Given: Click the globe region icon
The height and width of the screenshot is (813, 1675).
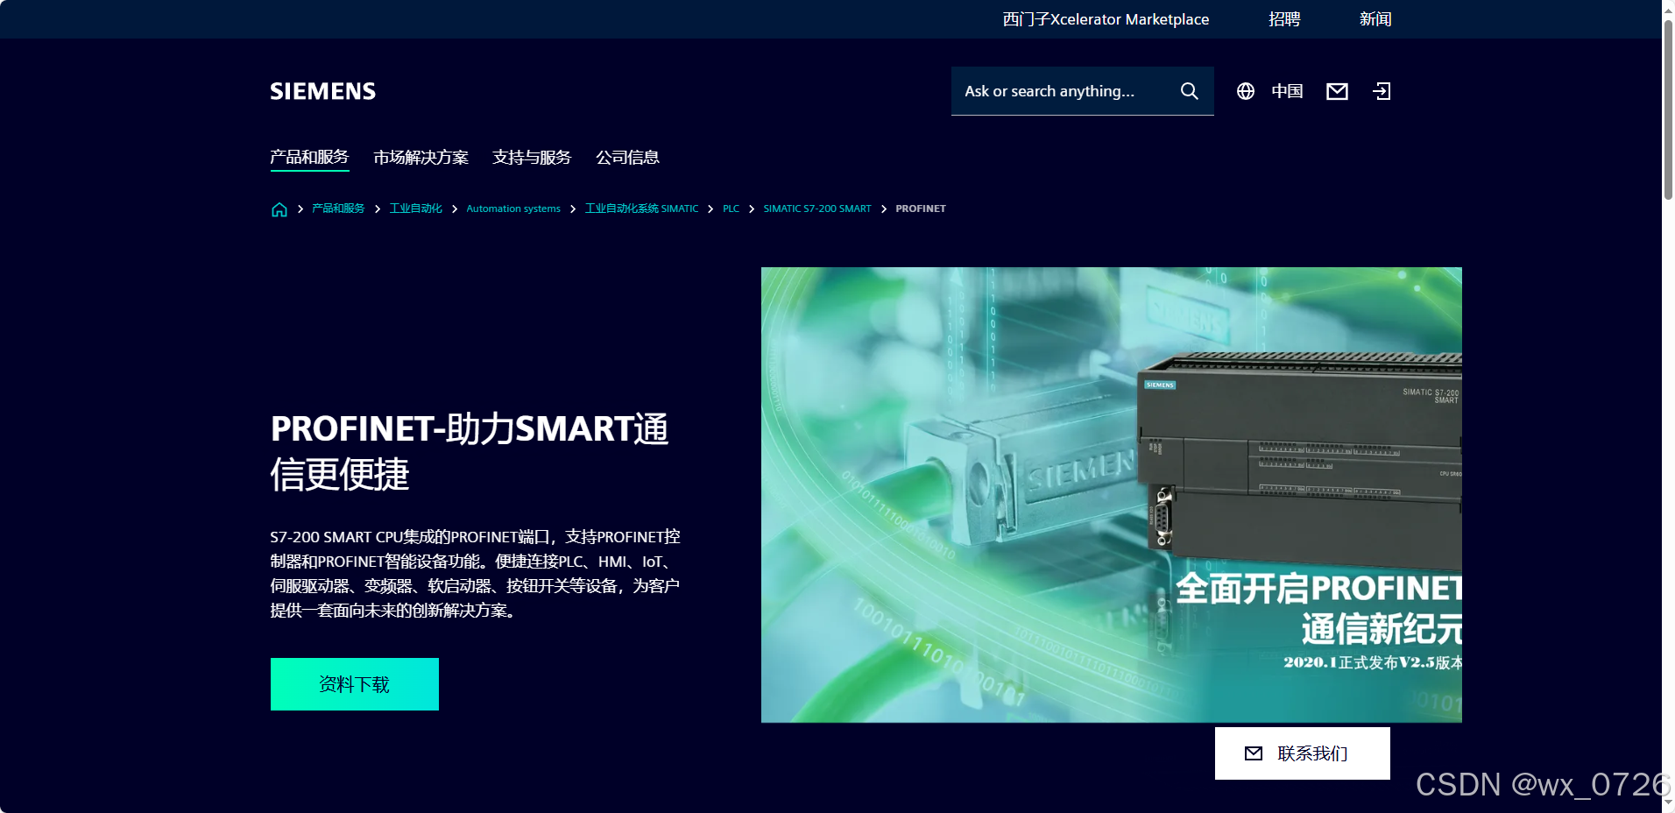Looking at the screenshot, I should pos(1245,91).
